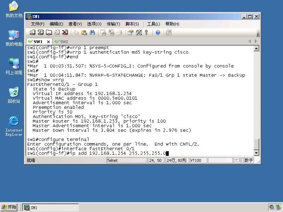Click the tab scroll left arrow
The height and width of the screenshot is (212, 283).
[x=250, y=41]
